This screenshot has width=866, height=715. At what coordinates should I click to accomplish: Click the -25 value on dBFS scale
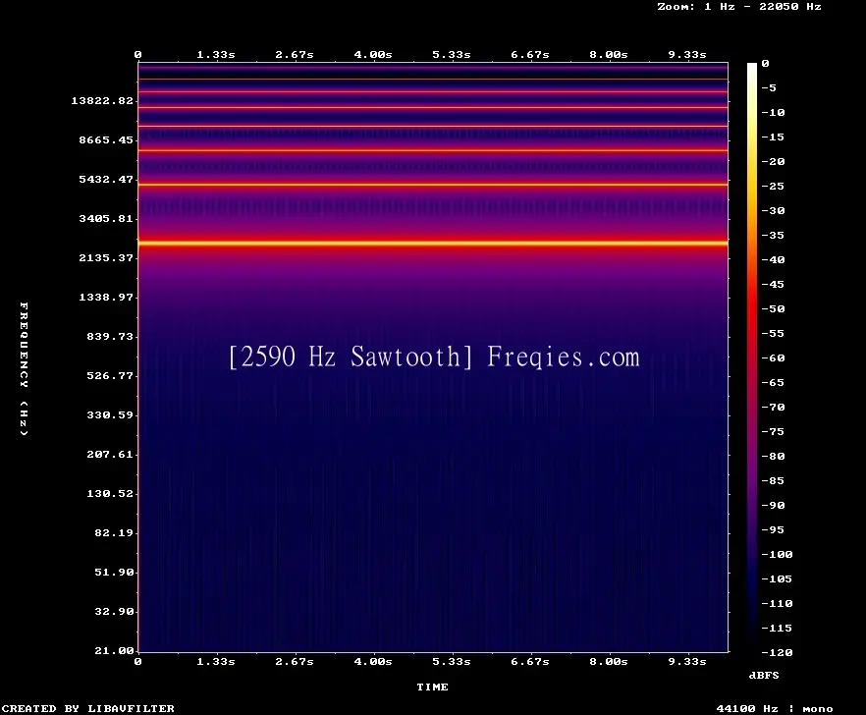(x=773, y=187)
